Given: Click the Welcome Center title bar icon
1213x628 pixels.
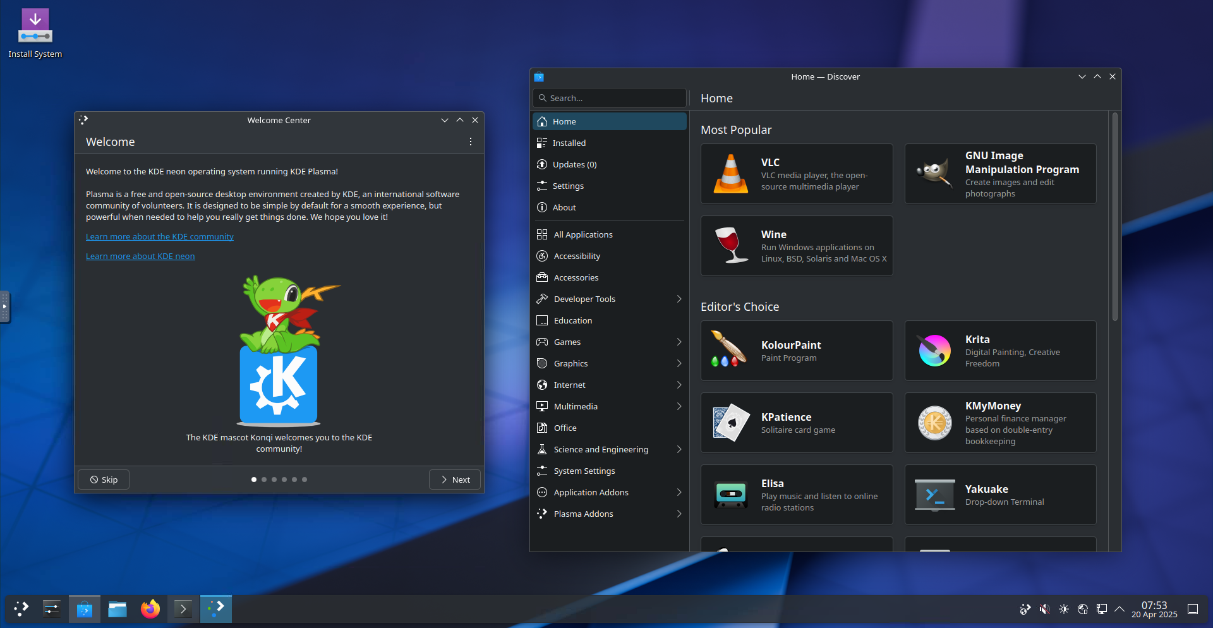Looking at the screenshot, I should [83, 120].
